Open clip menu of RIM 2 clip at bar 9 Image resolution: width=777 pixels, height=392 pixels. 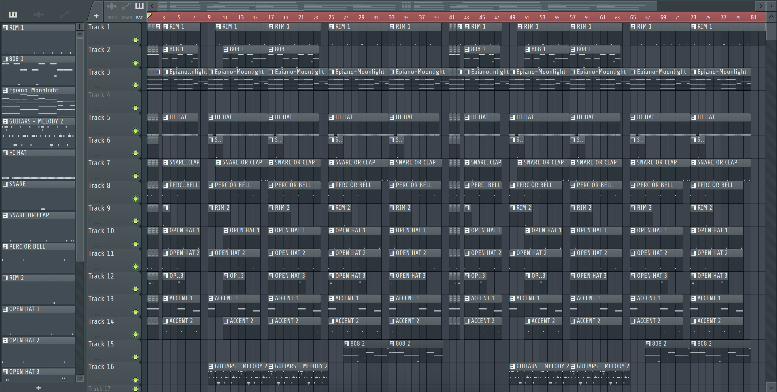click(x=211, y=208)
